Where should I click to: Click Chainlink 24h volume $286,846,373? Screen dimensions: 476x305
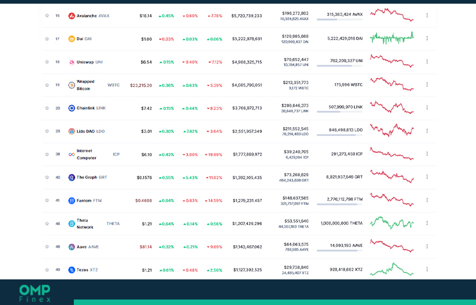point(295,106)
